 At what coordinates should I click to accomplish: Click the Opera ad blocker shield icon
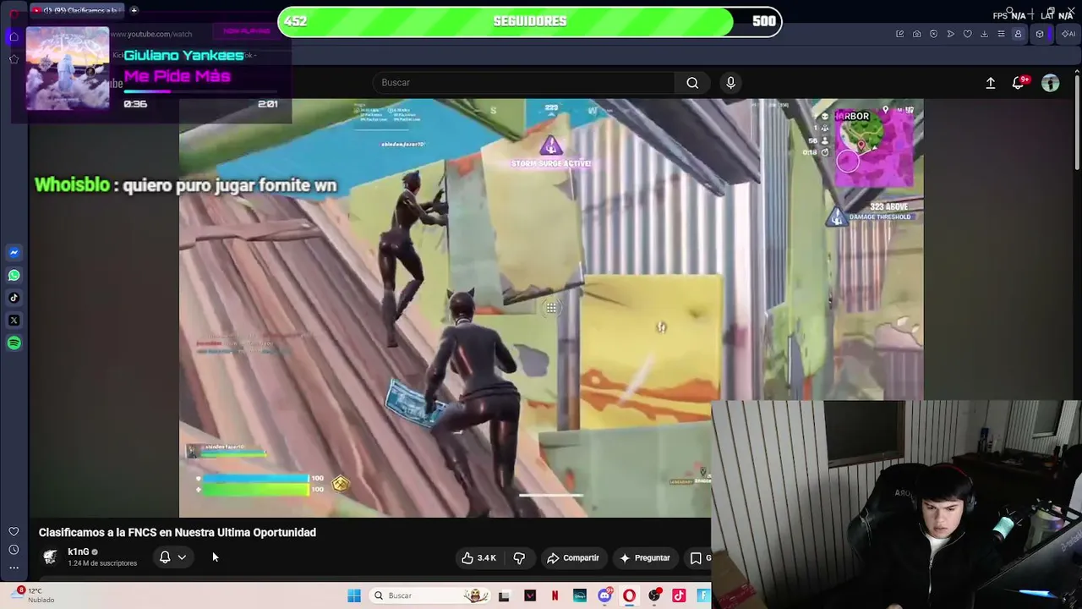click(x=933, y=34)
